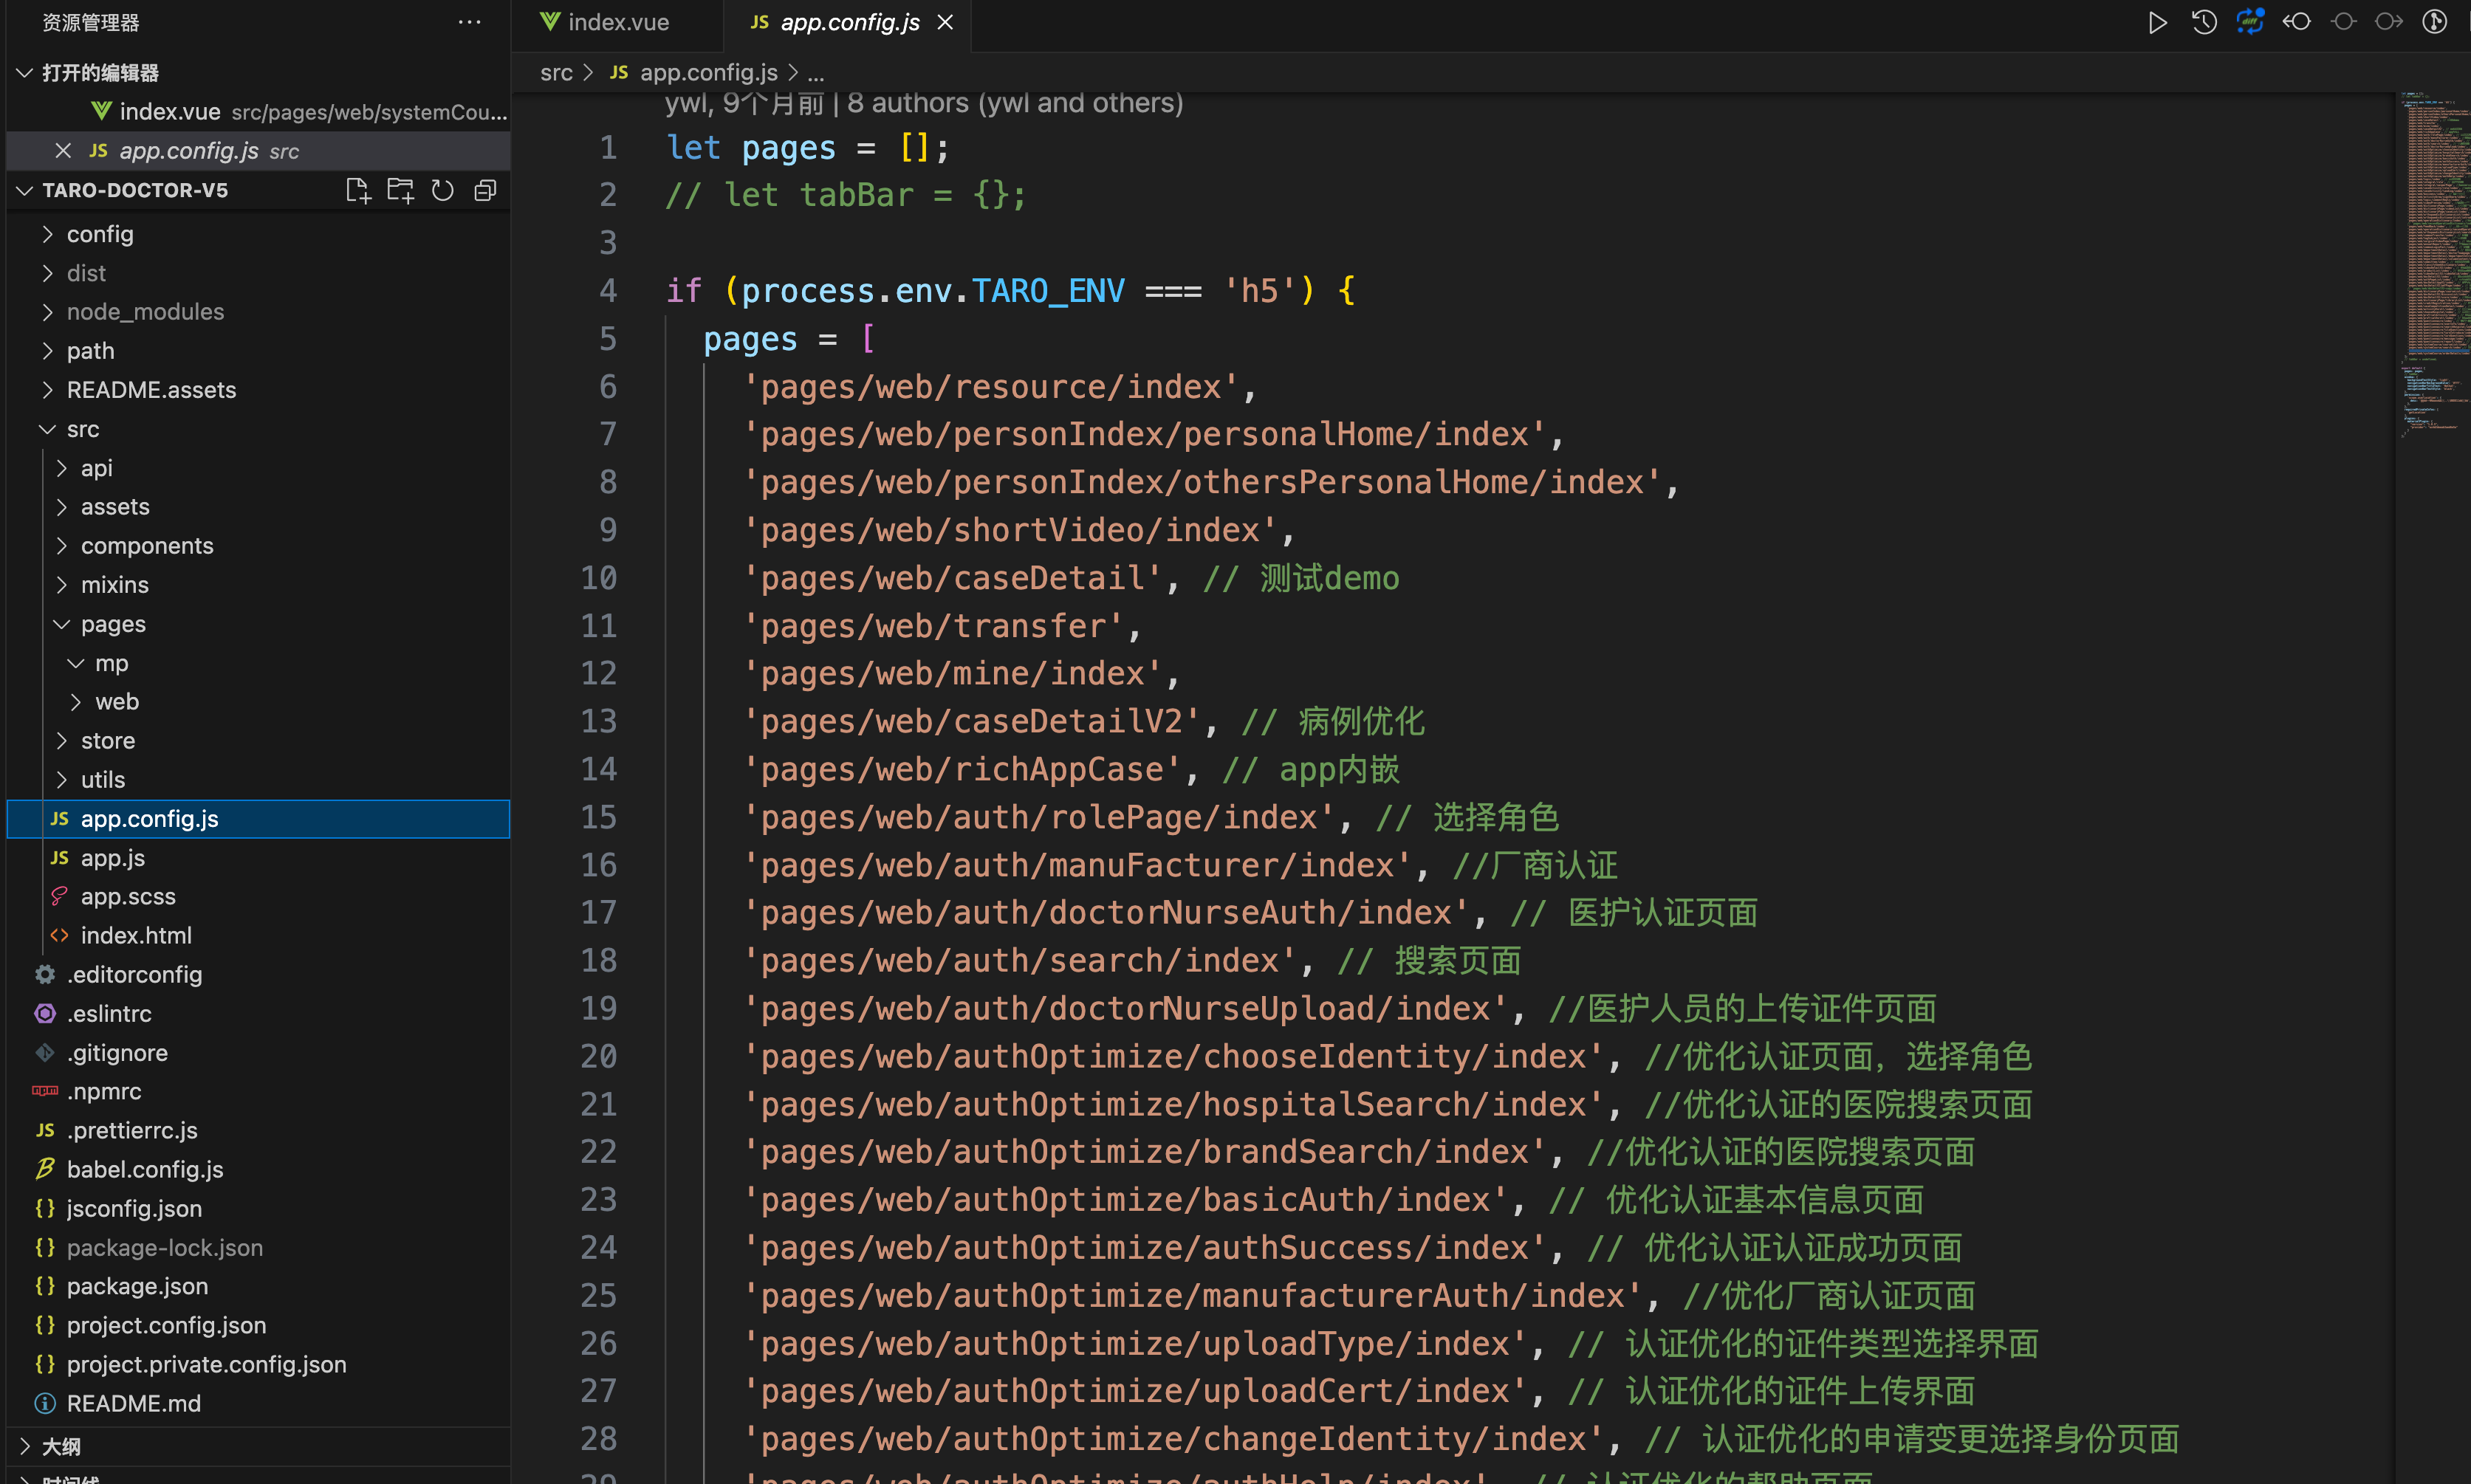The image size is (2471, 1484).
Task: Expand the config folder
Action: (258, 234)
